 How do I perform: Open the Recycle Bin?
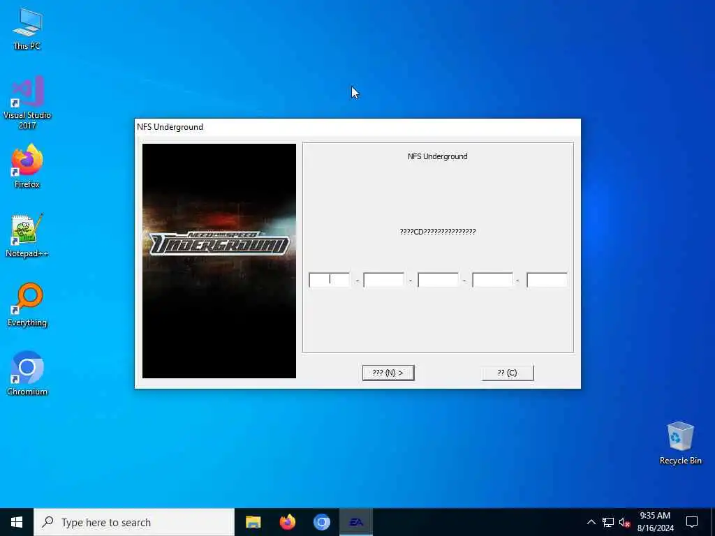680,443
